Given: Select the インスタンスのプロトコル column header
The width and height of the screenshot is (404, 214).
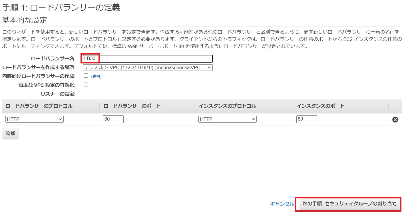Looking at the screenshot, I should (227, 106).
